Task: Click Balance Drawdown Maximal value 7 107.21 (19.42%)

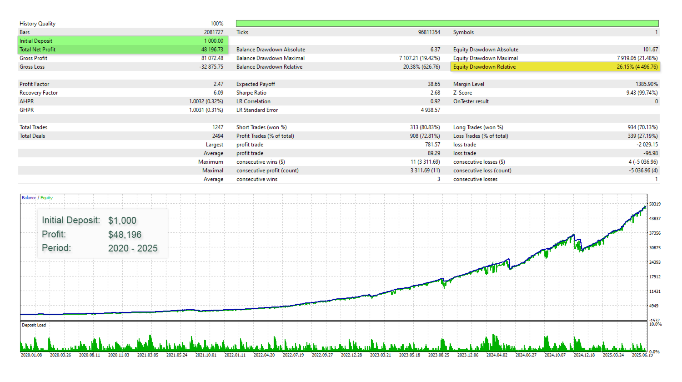Action: [420, 58]
